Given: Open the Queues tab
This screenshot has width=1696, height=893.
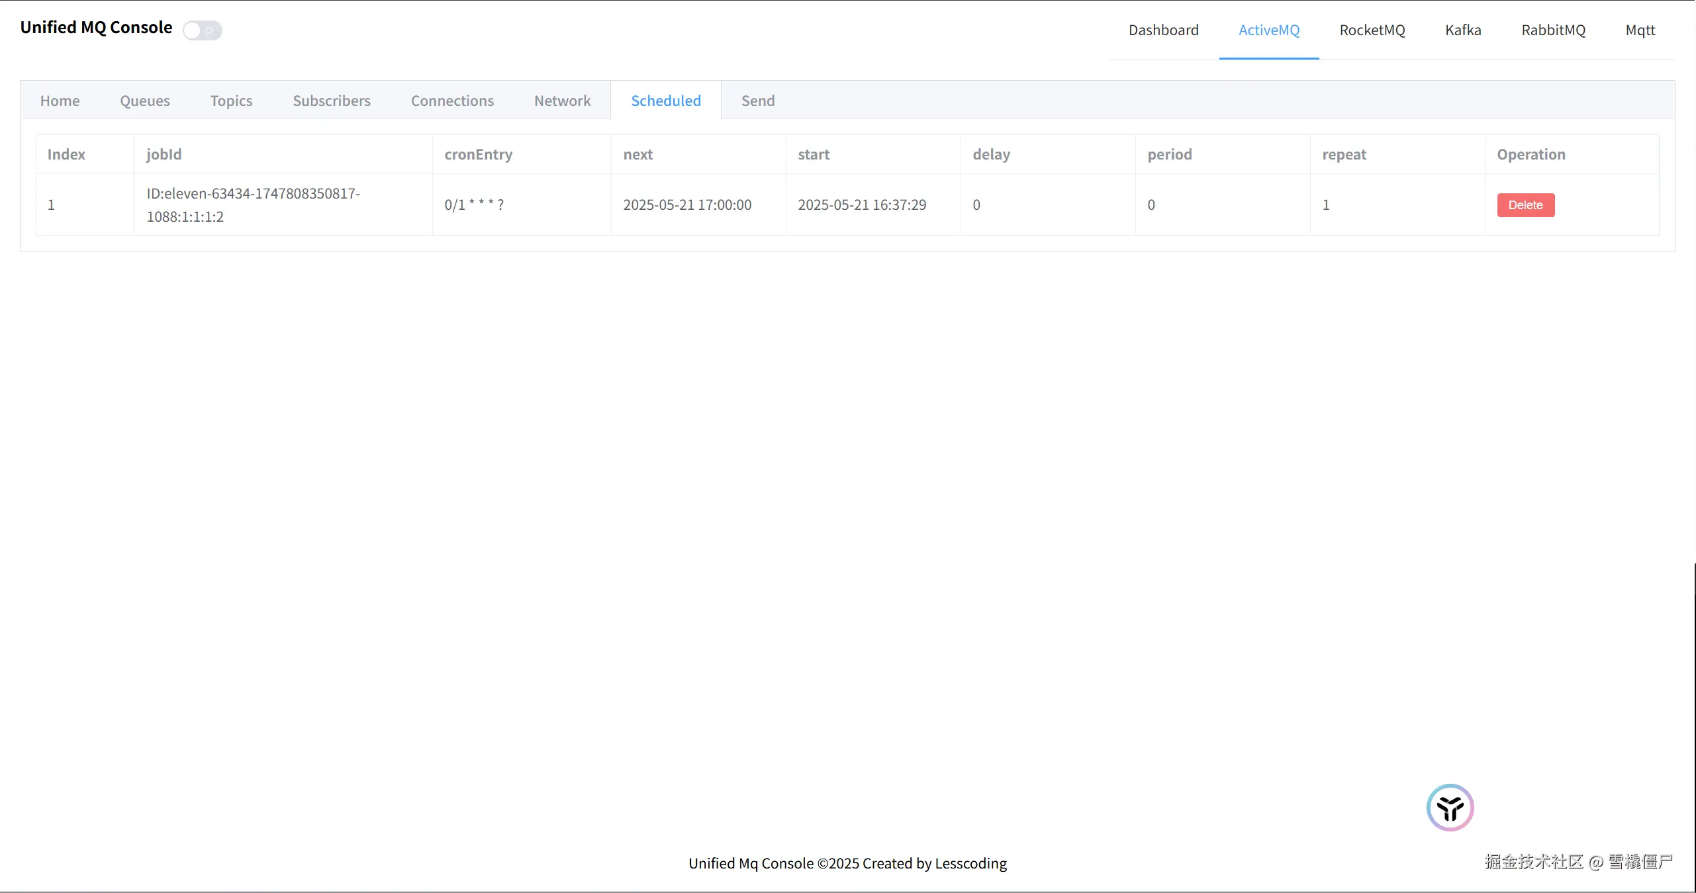Looking at the screenshot, I should (x=144, y=101).
